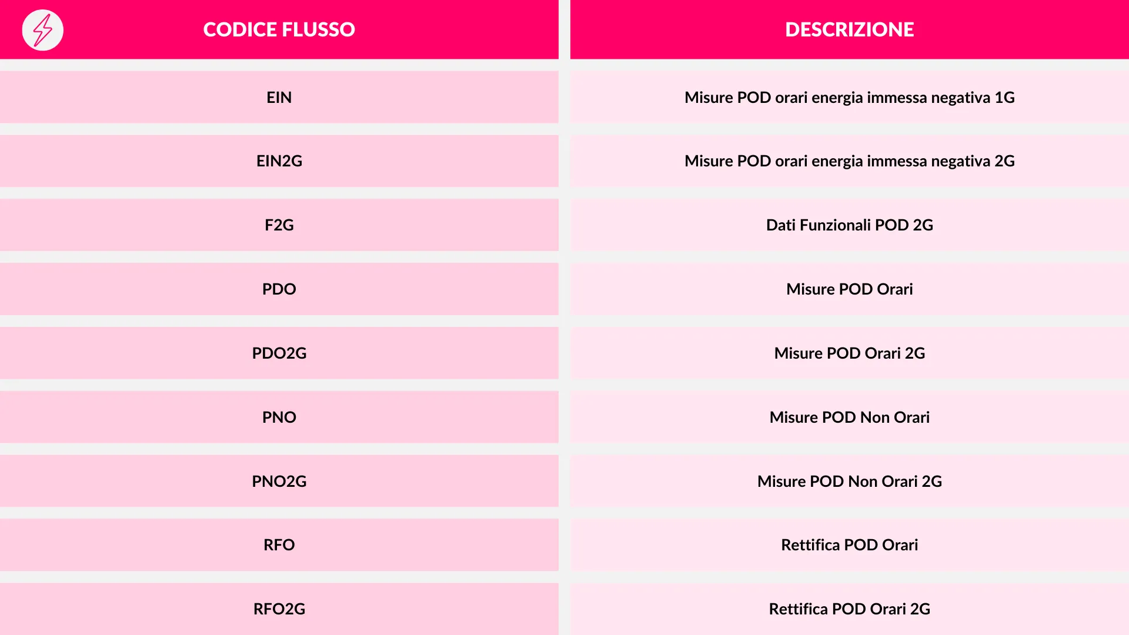
Task: Click the CODICE FLUSSO column header
Action: click(279, 29)
